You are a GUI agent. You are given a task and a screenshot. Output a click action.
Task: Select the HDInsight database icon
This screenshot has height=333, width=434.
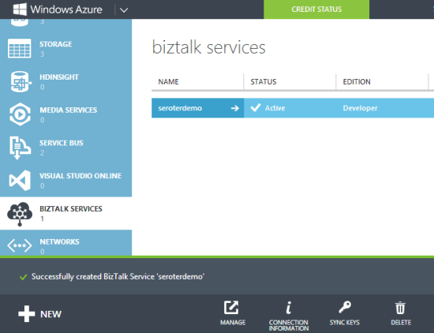(21, 81)
